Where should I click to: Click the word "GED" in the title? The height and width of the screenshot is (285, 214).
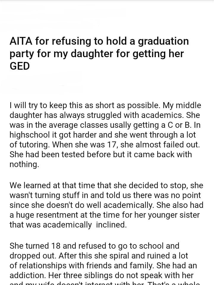tap(20, 66)
